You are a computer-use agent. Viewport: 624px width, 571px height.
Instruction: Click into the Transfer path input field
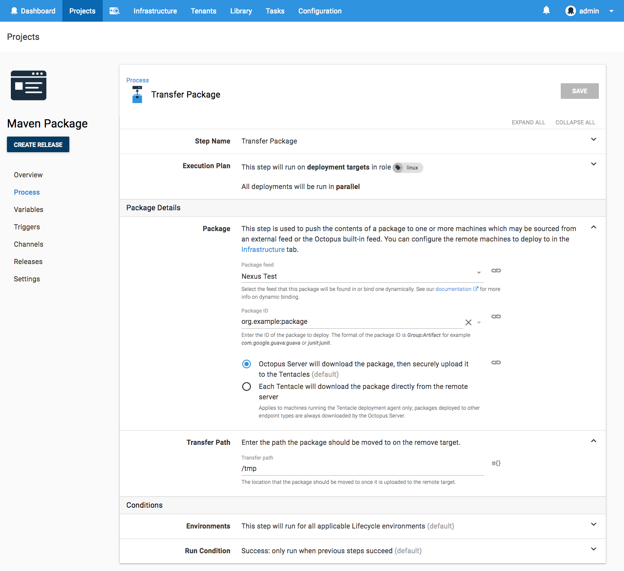(x=362, y=469)
